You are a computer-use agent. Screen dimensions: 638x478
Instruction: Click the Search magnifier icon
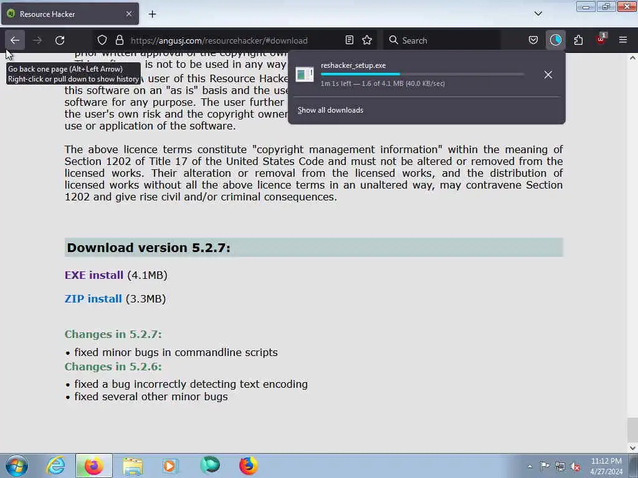pos(394,40)
